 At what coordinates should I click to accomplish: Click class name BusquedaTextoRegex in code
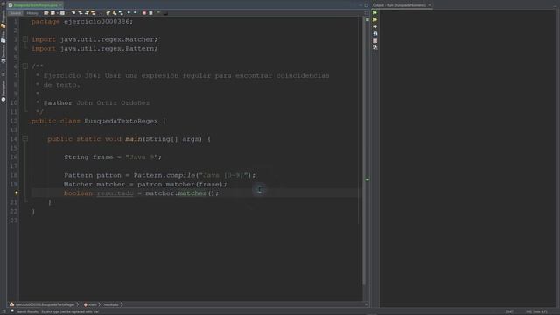tap(121, 121)
